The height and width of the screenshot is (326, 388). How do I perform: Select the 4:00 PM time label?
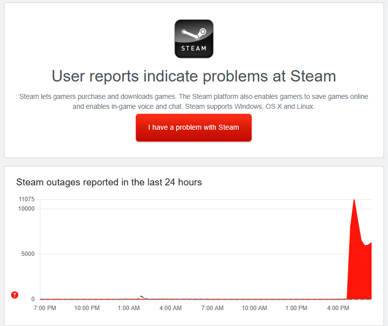coord(338,308)
